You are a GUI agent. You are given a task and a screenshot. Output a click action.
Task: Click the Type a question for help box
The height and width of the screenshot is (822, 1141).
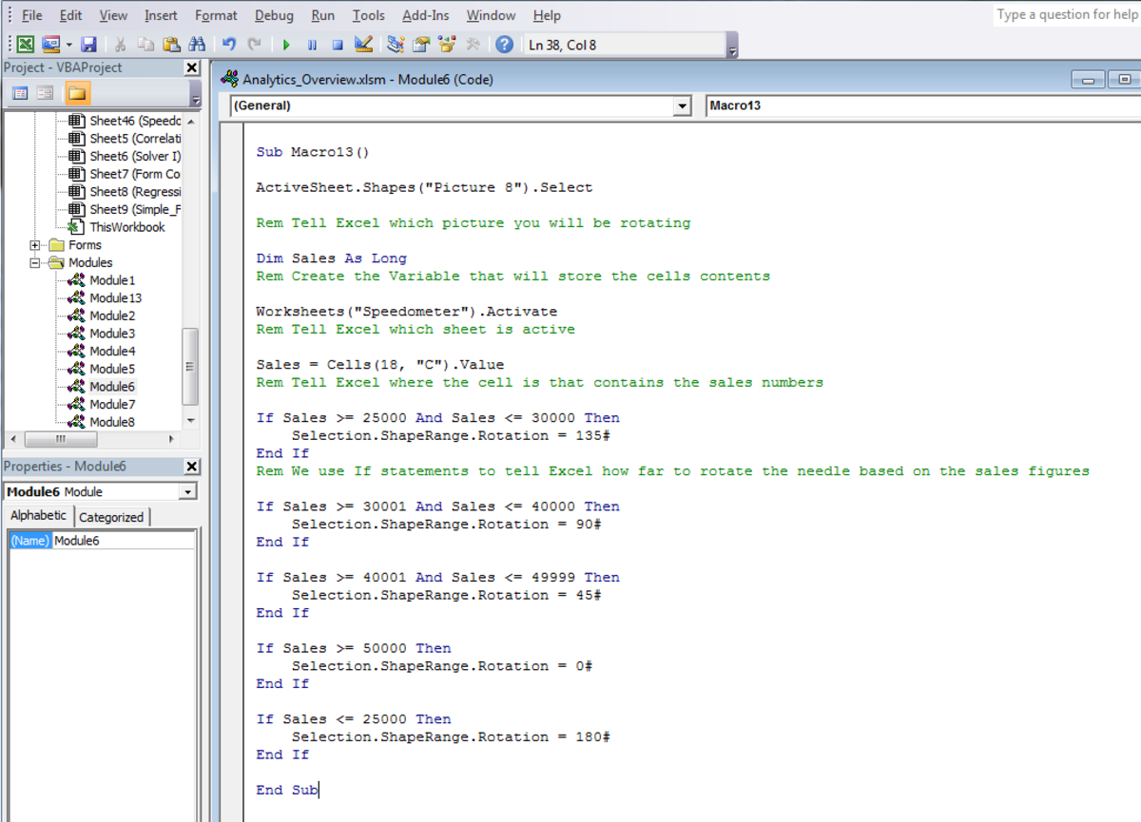(x=1066, y=14)
